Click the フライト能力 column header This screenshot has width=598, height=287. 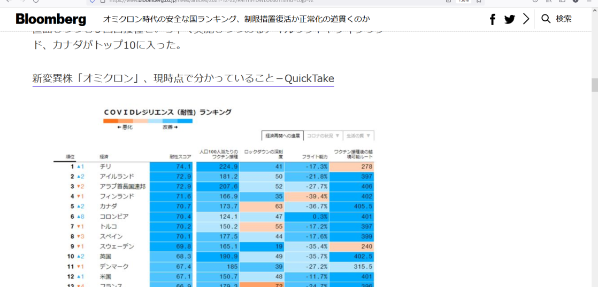click(315, 156)
